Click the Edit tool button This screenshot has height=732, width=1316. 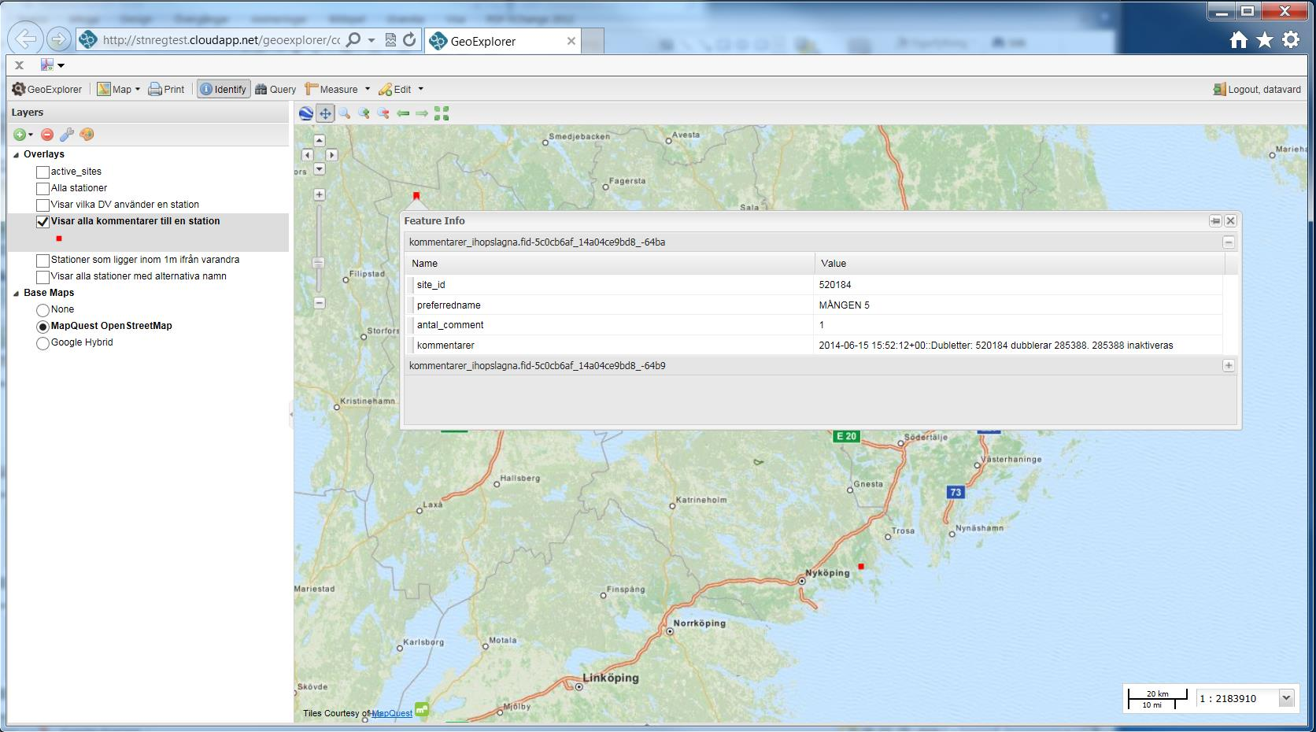coord(395,89)
